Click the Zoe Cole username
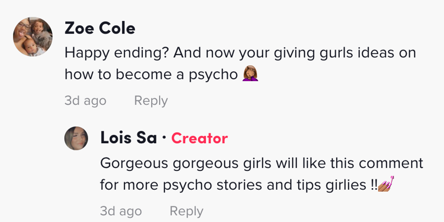The image size is (444, 222). click(x=100, y=28)
